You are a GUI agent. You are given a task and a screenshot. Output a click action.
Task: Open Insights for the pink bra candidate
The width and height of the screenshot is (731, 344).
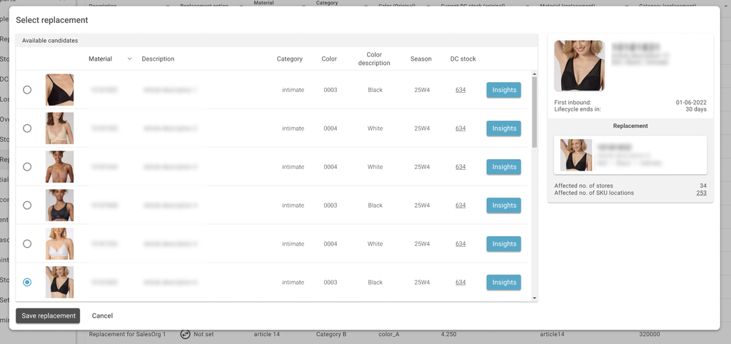(x=503, y=167)
